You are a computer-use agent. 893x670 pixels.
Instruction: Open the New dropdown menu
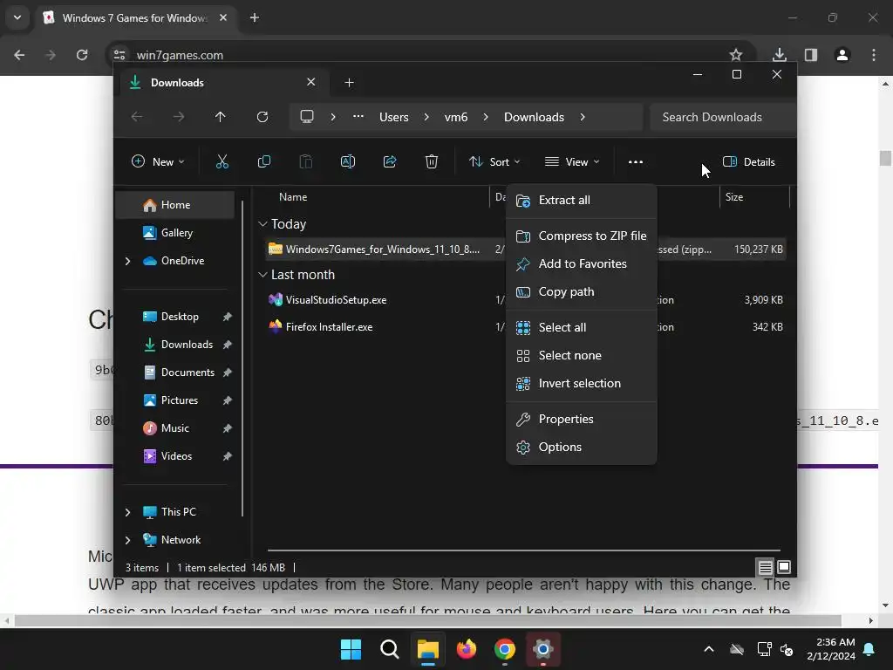[x=158, y=161]
